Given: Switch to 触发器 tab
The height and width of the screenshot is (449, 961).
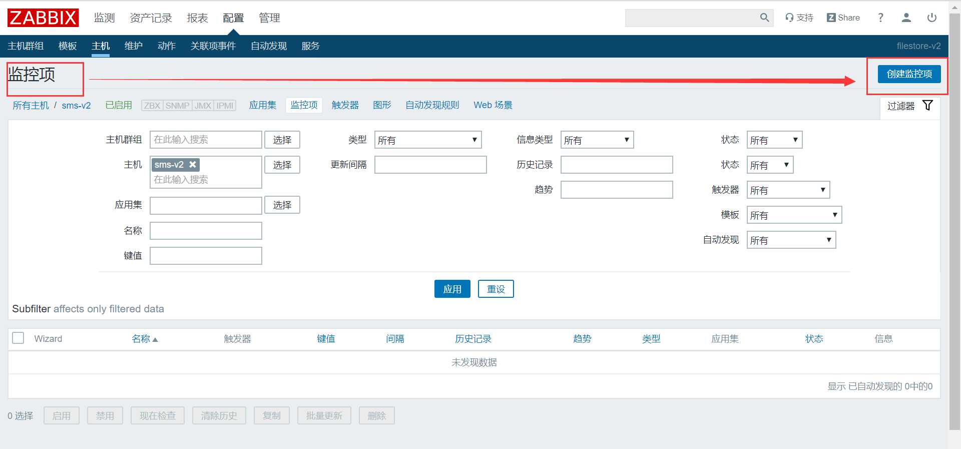Looking at the screenshot, I should (x=345, y=105).
